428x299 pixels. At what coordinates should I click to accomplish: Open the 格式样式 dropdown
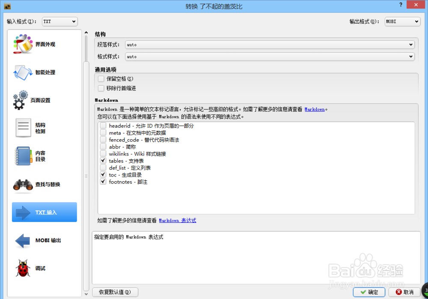pyautogui.click(x=270, y=56)
